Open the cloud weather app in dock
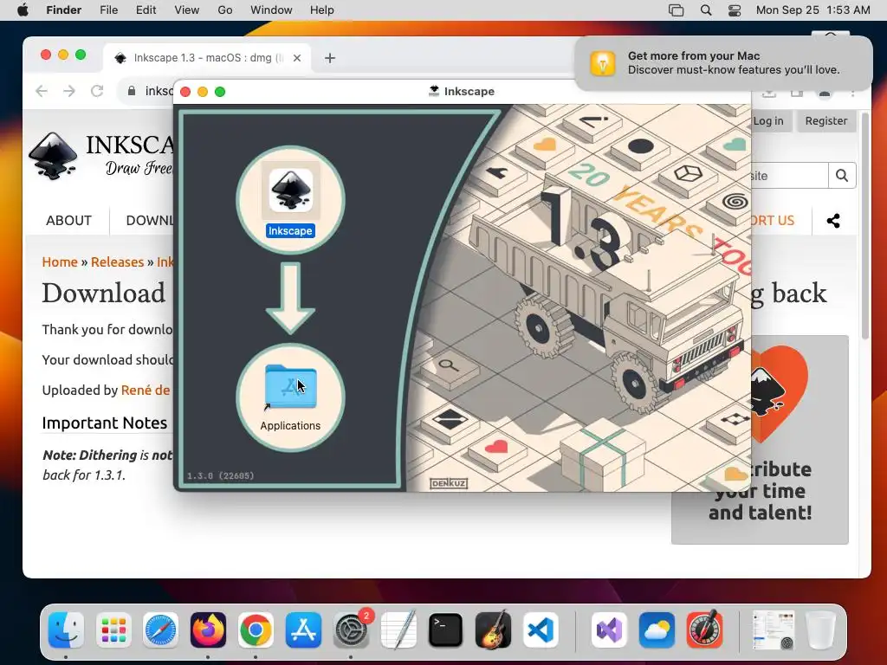Screen dimensions: 887x665 point(657,630)
